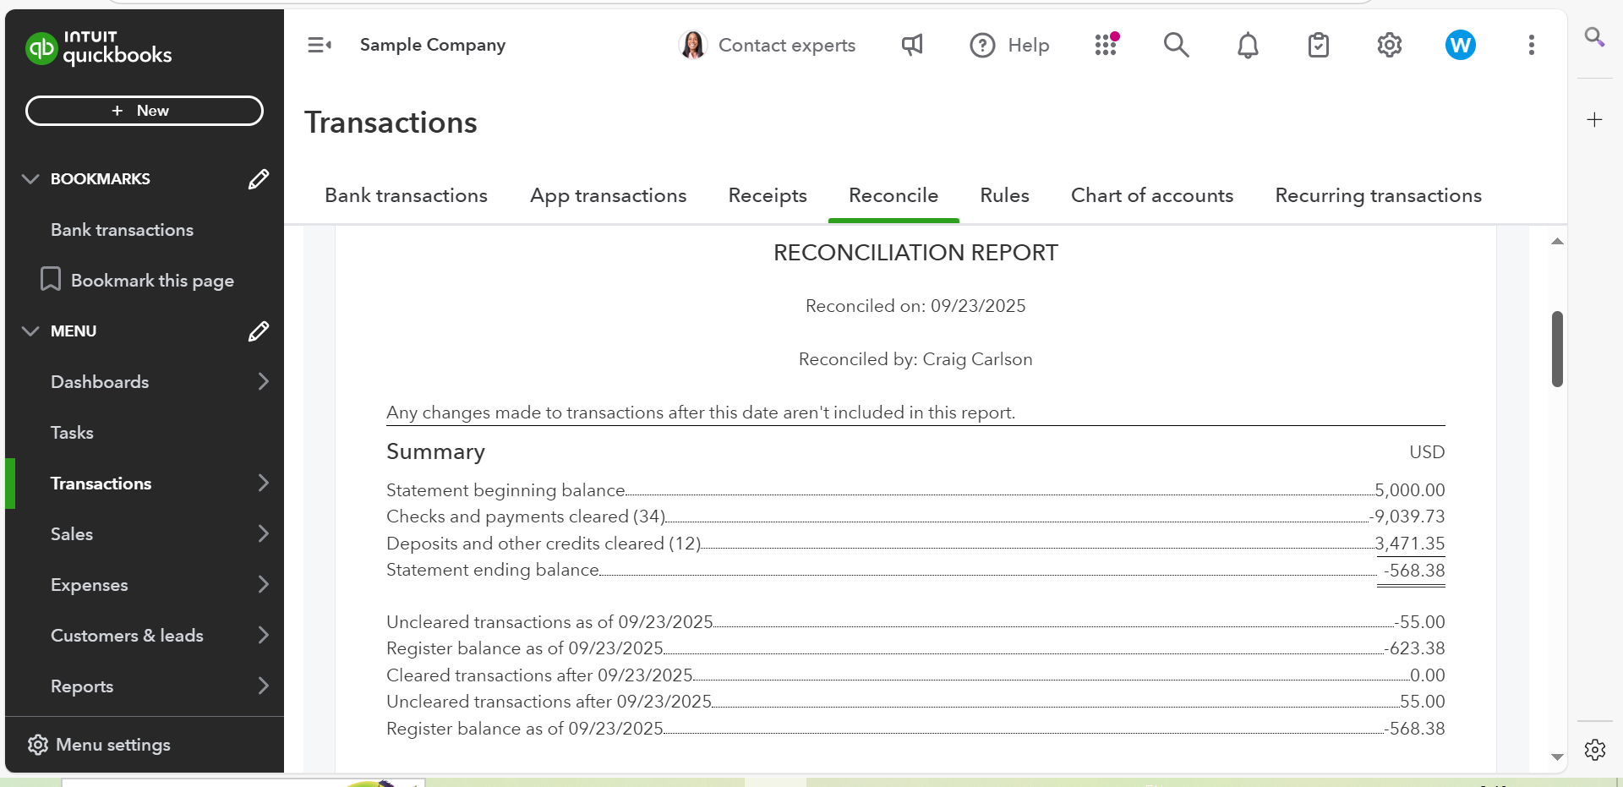Click Bookmark this page link
The height and width of the screenshot is (787, 1623).
[152, 281]
